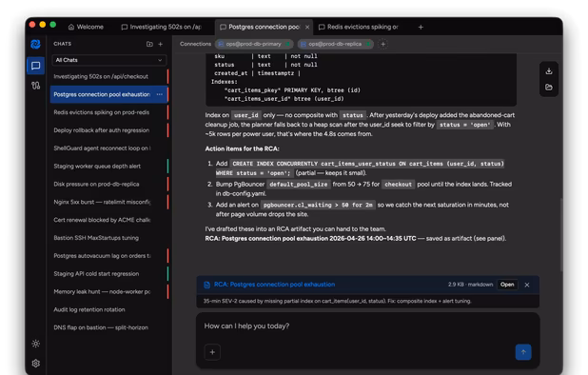Click the RCA: Postgres connection pool exhaustion link
Viewport: 588px width, 375px height.
coord(274,285)
